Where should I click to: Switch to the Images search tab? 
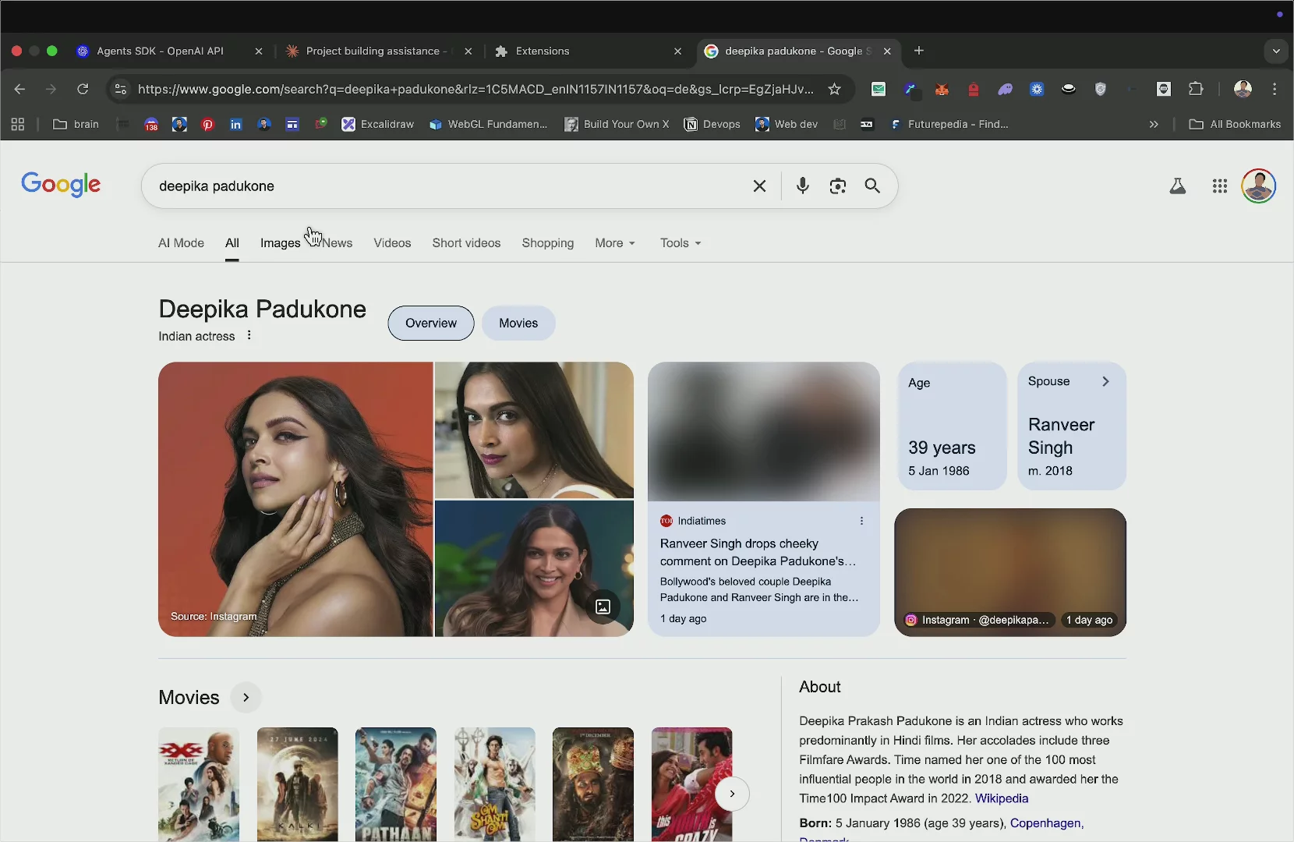[x=280, y=243]
